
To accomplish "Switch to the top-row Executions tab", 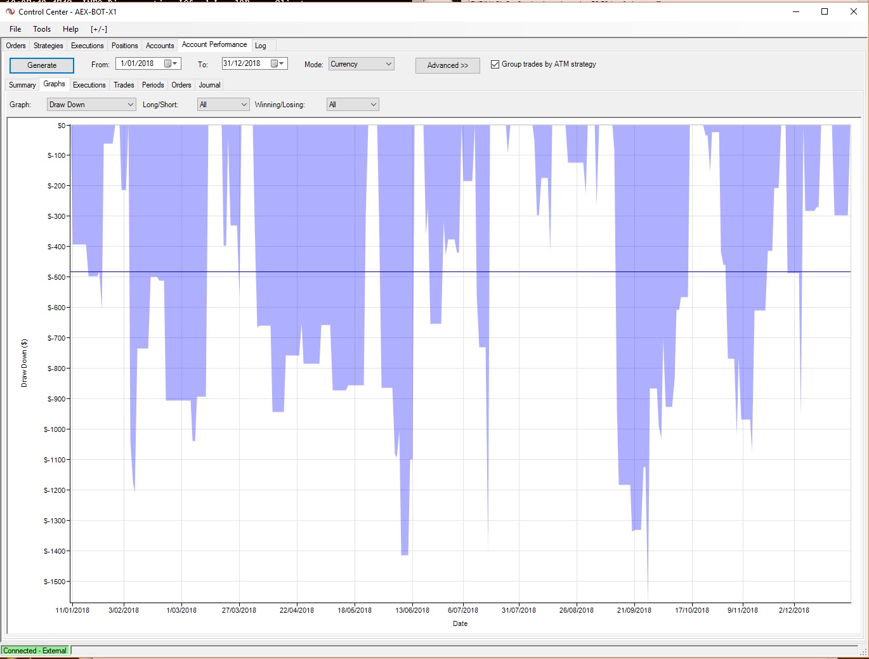I will point(87,46).
